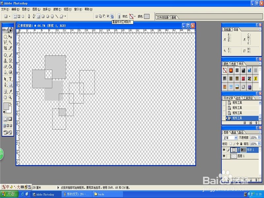This screenshot has height=198, width=264.
Task: Select the Hand tool
Action: (x=5, y=97)
